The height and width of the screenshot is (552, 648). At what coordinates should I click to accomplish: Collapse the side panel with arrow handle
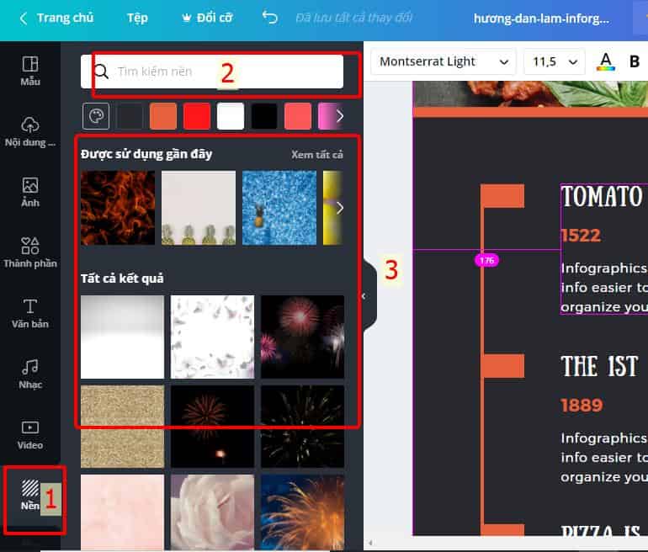point(364,296)
